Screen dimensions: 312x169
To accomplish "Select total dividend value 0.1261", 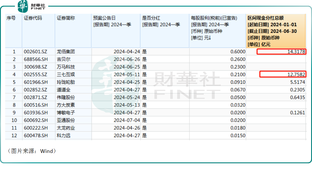I will 297,112.
